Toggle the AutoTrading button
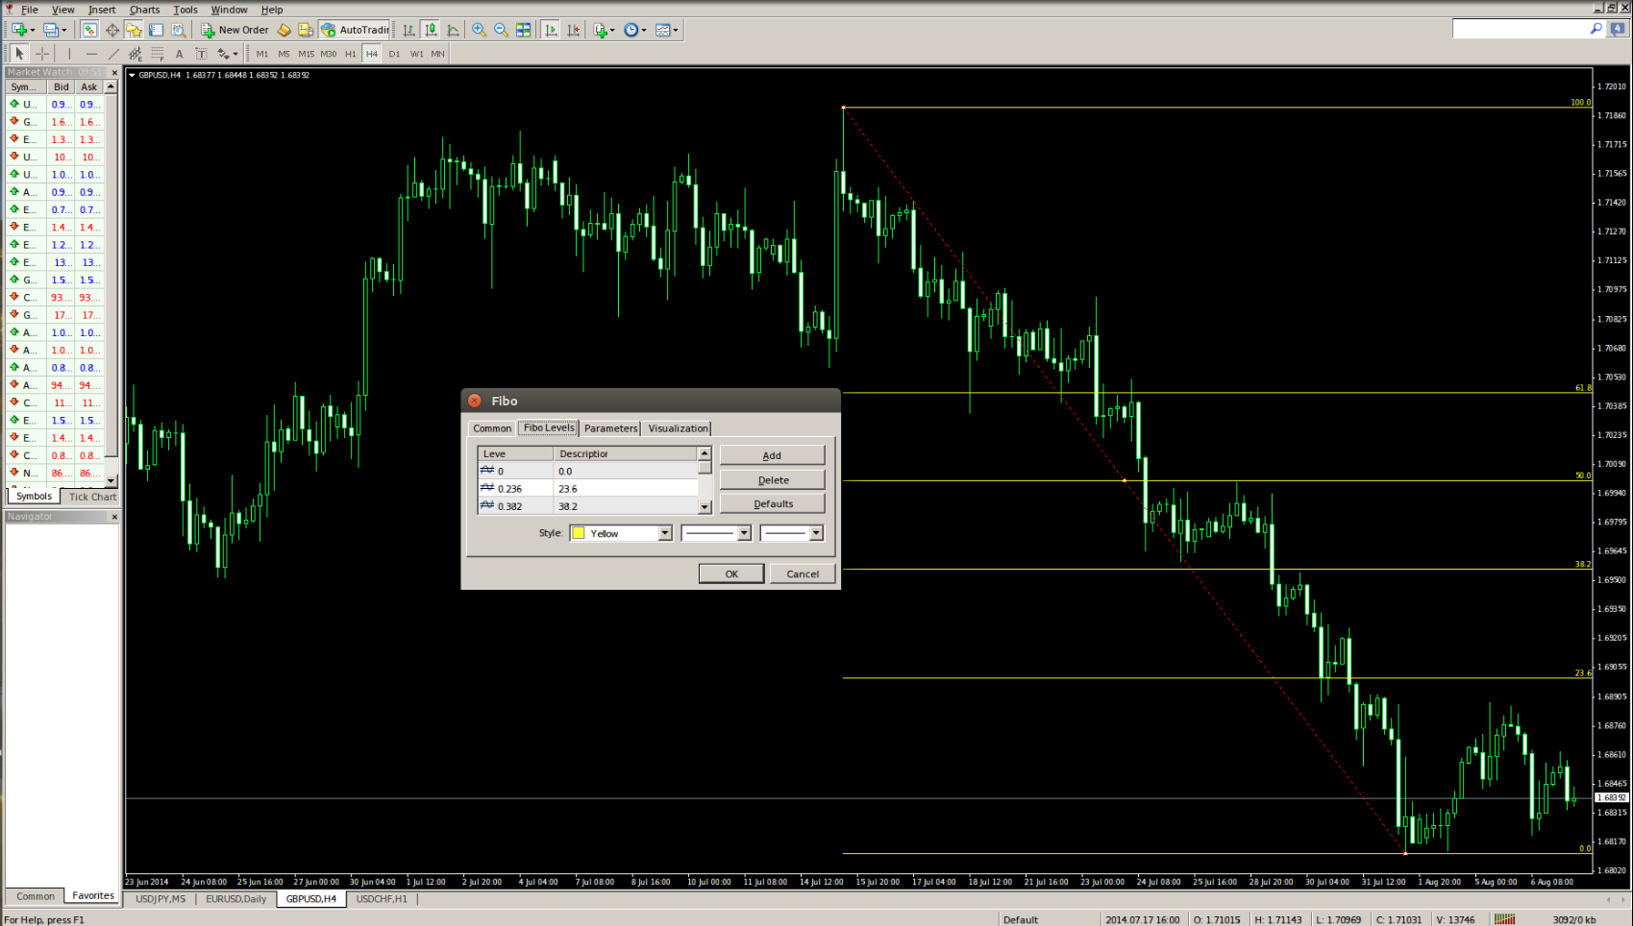The image size is (1633, 926). [355, 30]
